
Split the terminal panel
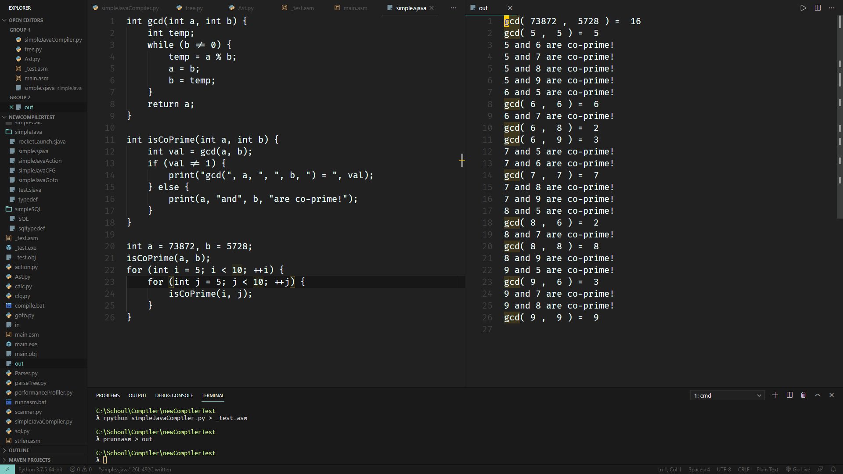789,395
